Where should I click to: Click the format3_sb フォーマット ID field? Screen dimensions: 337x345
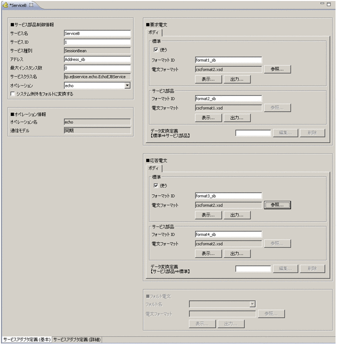click(228, 196)
